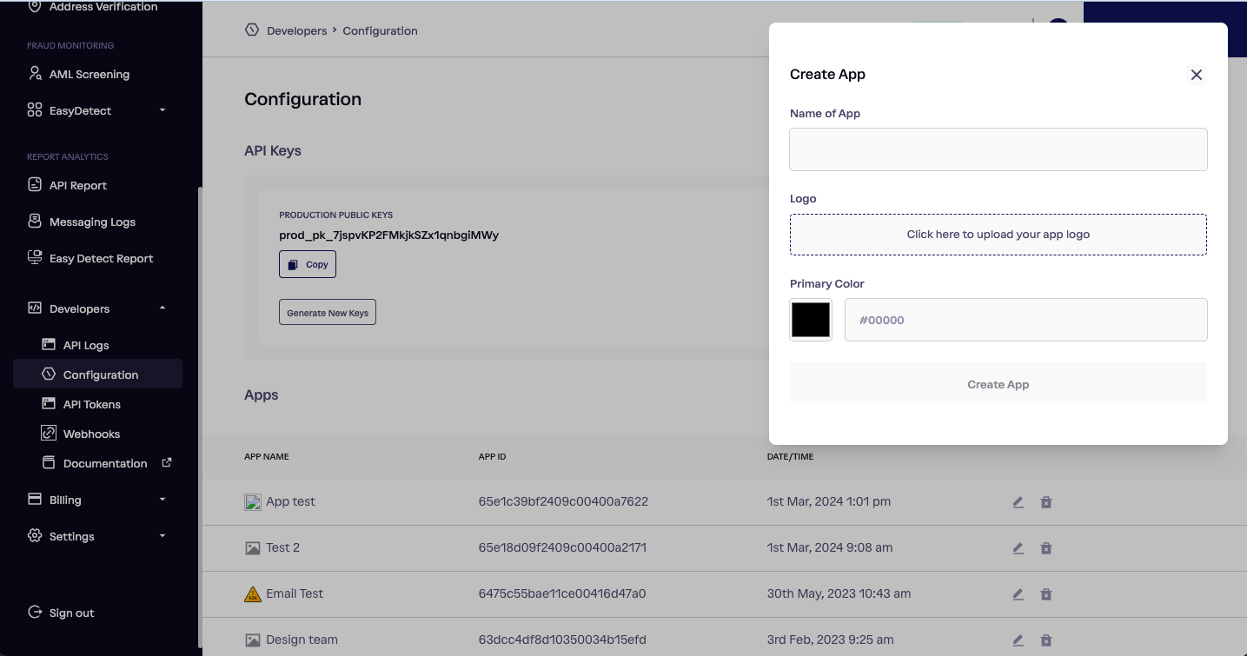Delete the Test 2 app via trash icon
This screenshot has width=1247, height=656.
pos(1046,548)
